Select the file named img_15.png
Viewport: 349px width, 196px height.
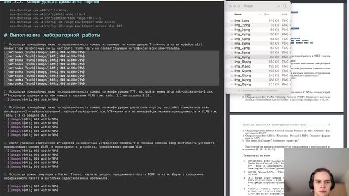[243, 84]
